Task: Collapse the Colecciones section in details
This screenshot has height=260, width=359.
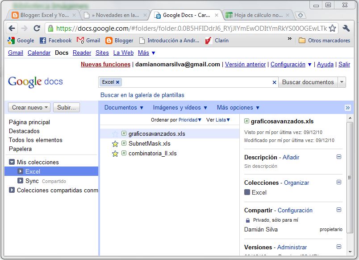Action: pos(339,182)
